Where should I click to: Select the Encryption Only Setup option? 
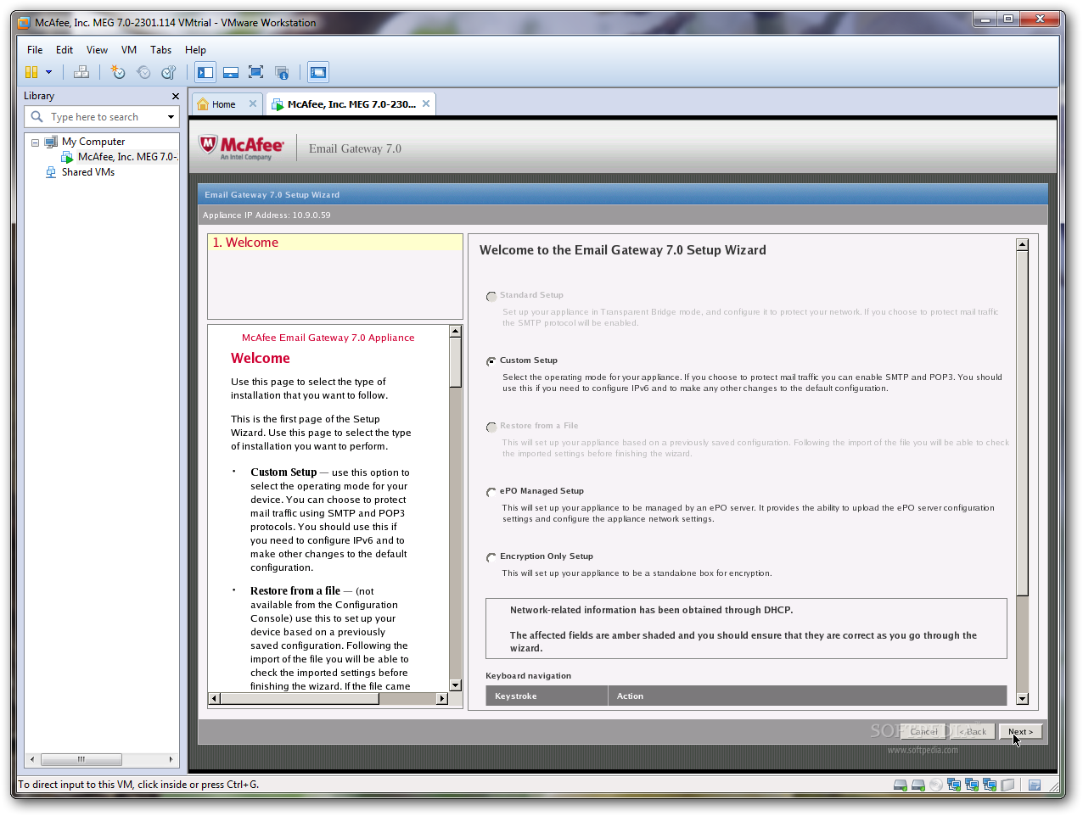coord(491,557)
